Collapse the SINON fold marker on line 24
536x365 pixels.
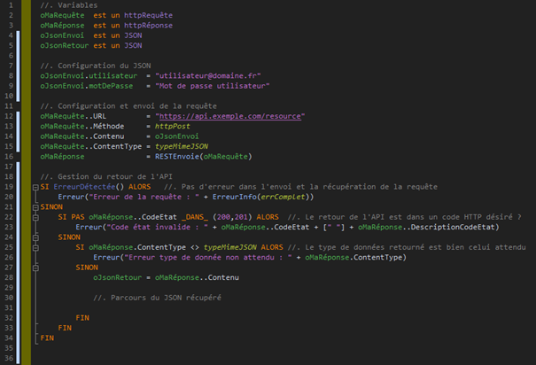coord(35,237)
